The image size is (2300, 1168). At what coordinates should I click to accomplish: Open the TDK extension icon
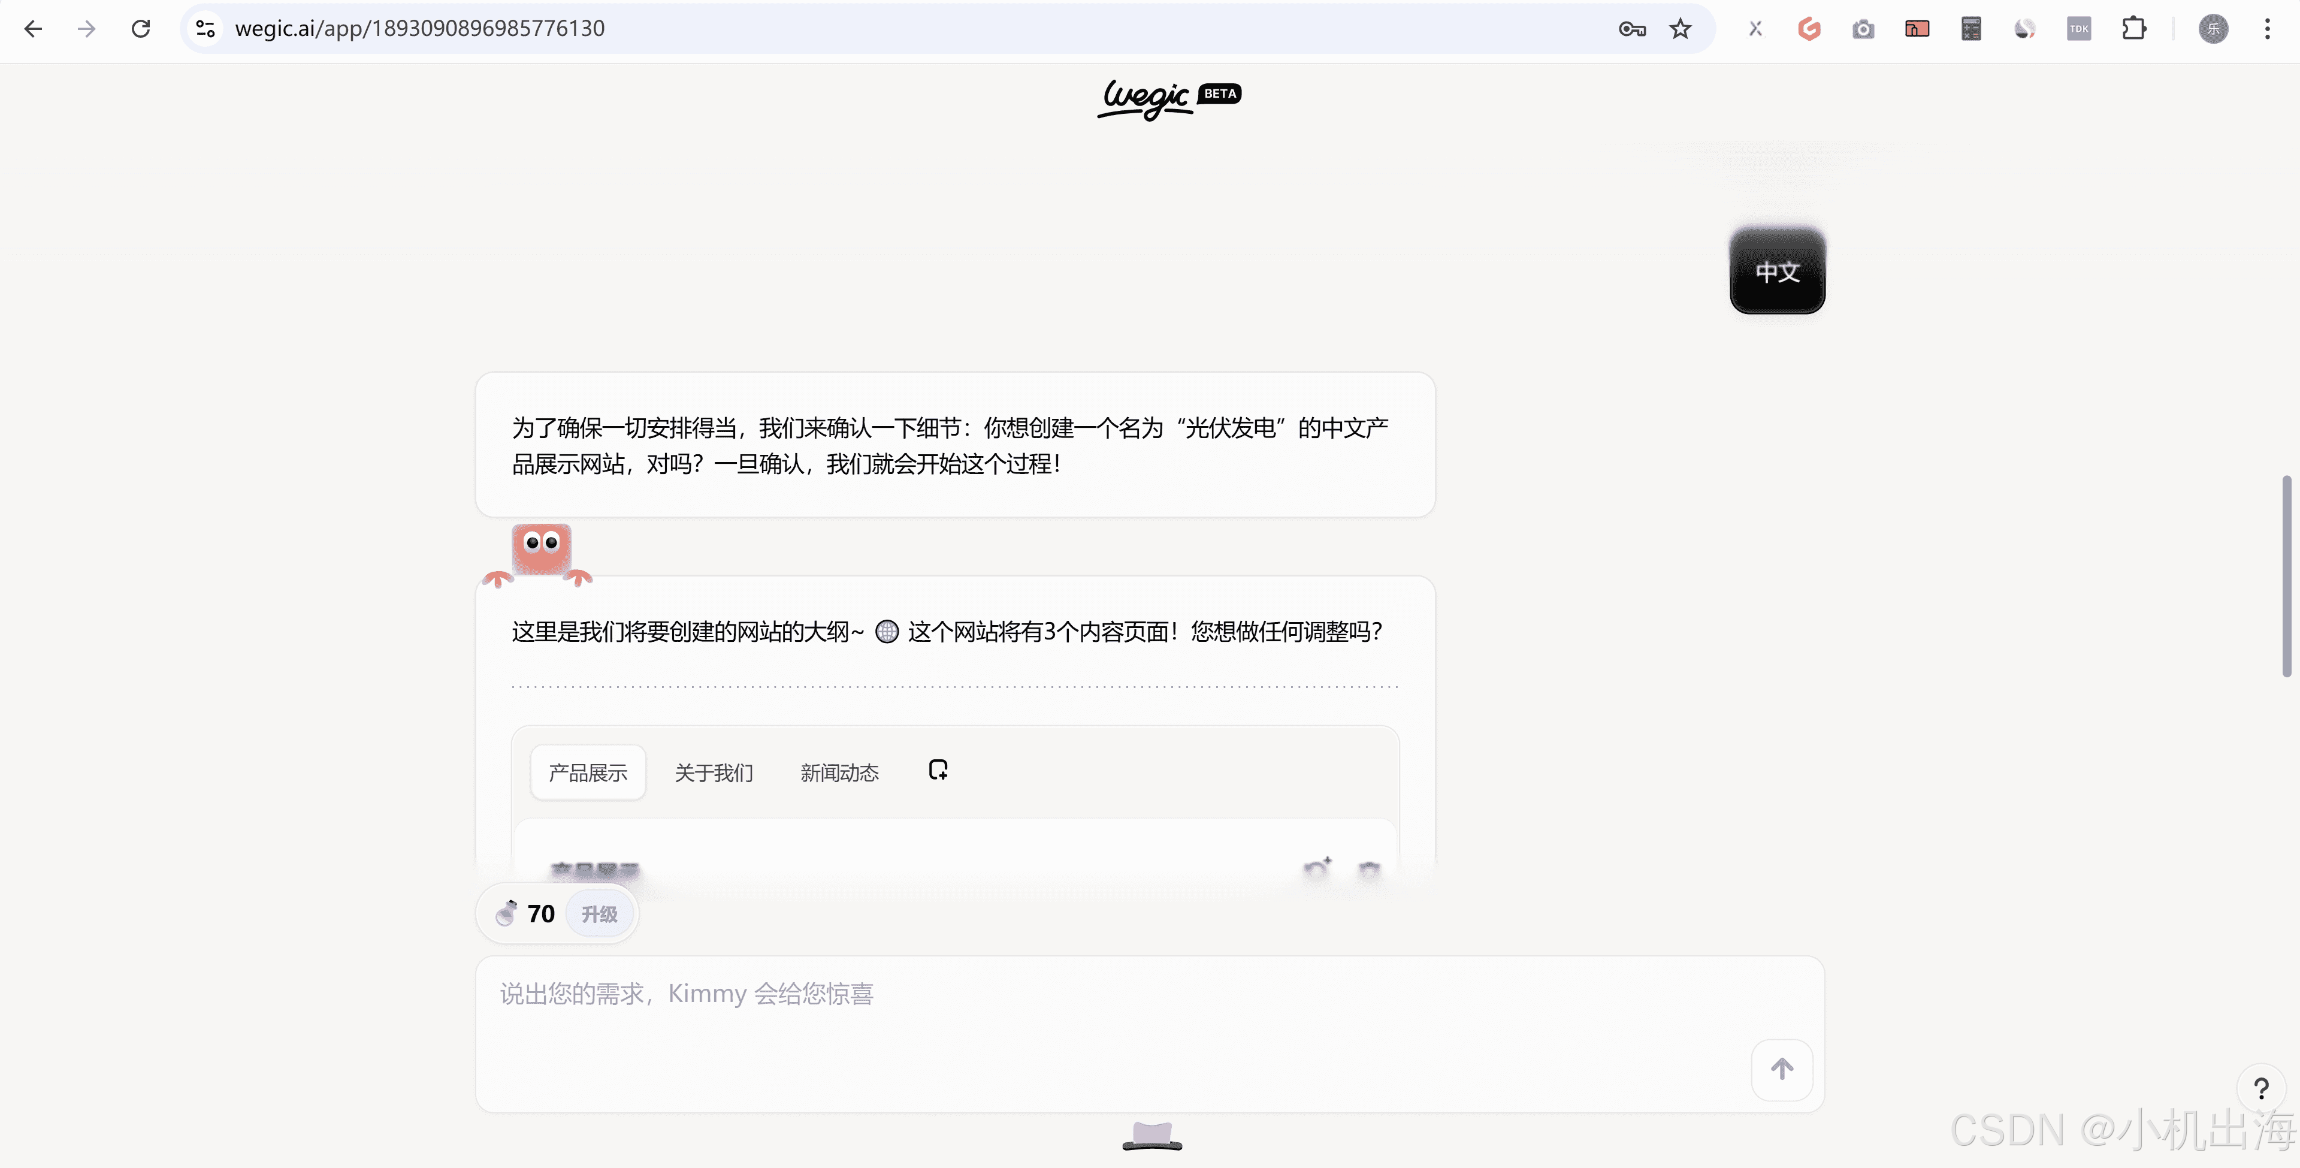click(2078, 29)
